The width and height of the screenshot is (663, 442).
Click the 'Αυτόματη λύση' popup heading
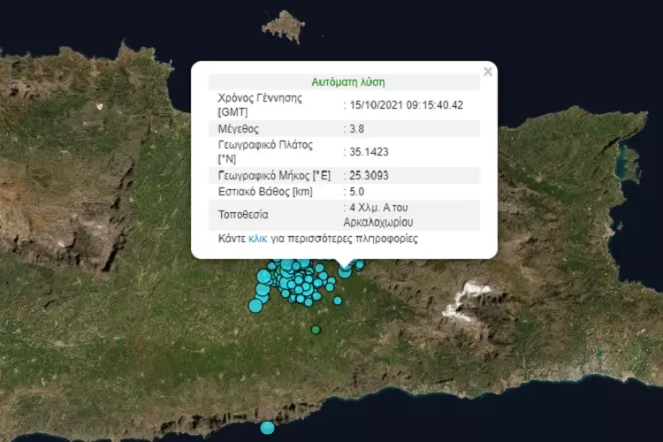(347, 81)
